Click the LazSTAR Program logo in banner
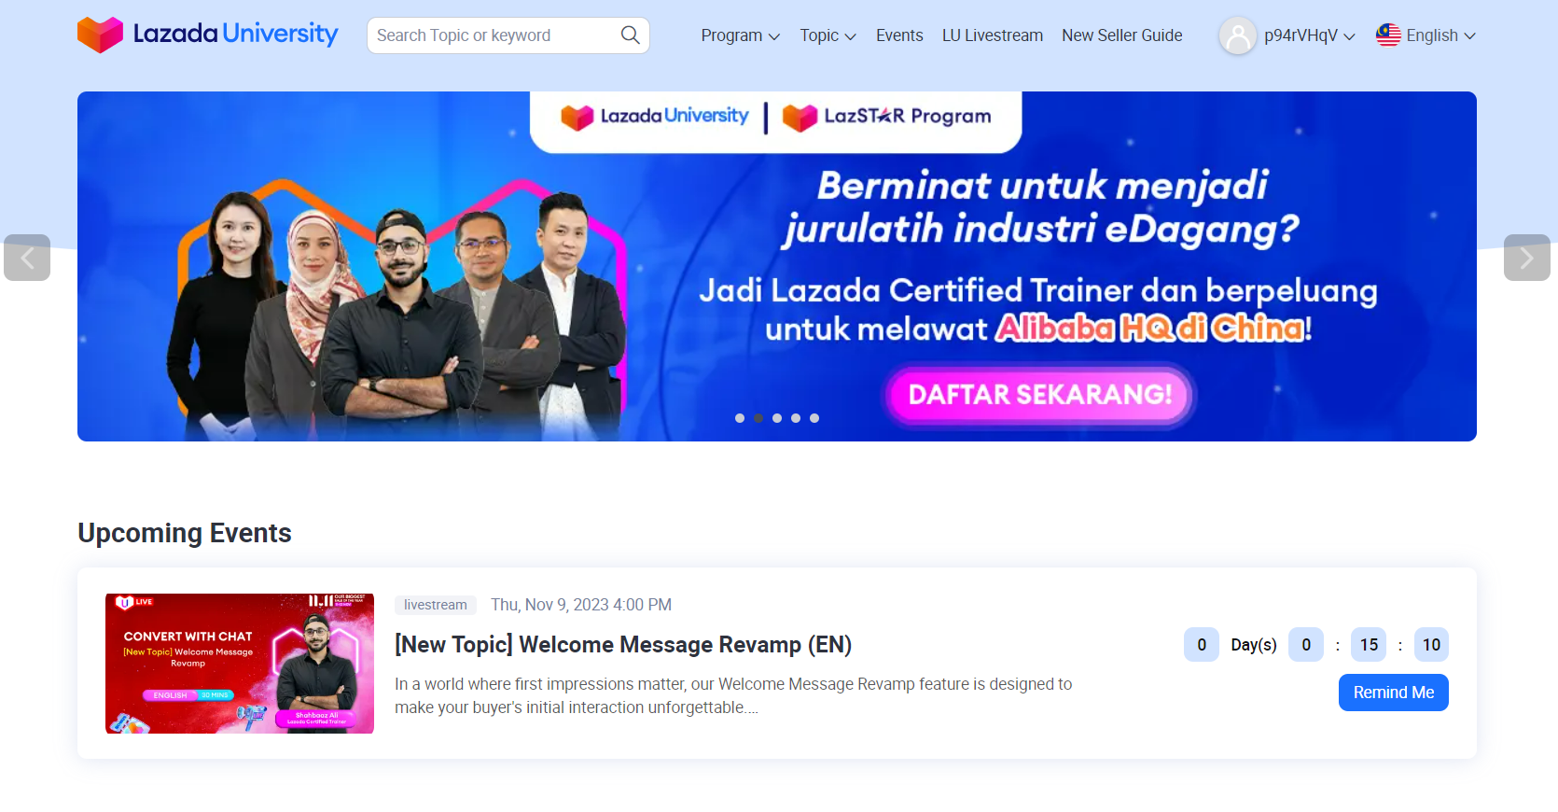The width and height of the screenshot is (1558, 812). [x=886, y=117]
